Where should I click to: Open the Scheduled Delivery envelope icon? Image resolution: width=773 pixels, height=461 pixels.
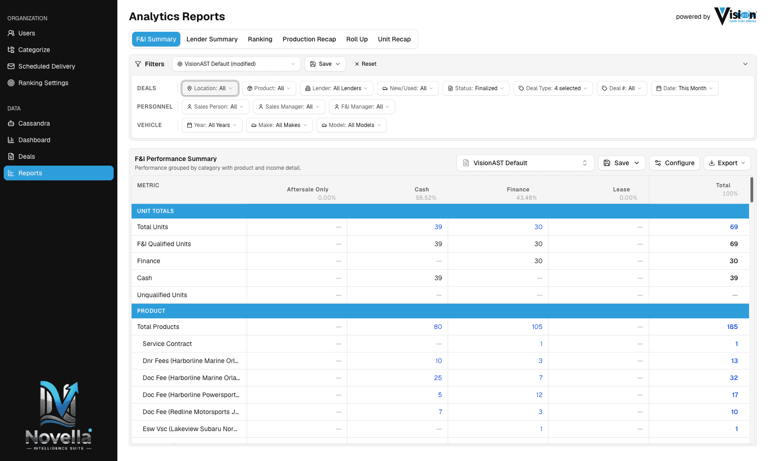pyautogui.click(x=11, y=66)
